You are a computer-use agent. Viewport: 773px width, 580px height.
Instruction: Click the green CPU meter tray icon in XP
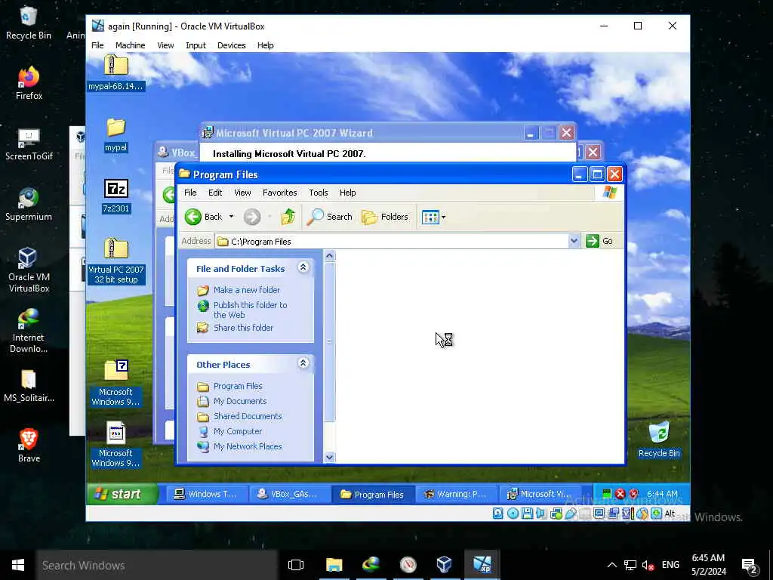point(608,494)
